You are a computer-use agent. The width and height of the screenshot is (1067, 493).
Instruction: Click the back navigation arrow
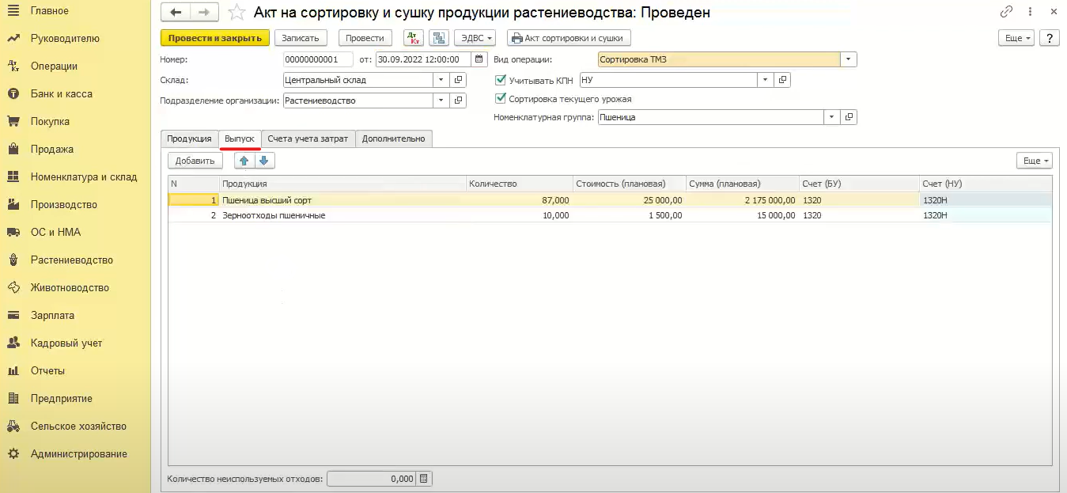pos(176,13)
